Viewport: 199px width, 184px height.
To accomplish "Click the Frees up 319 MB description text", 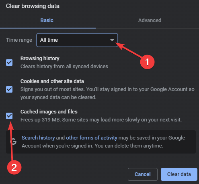I will (101, 120).
